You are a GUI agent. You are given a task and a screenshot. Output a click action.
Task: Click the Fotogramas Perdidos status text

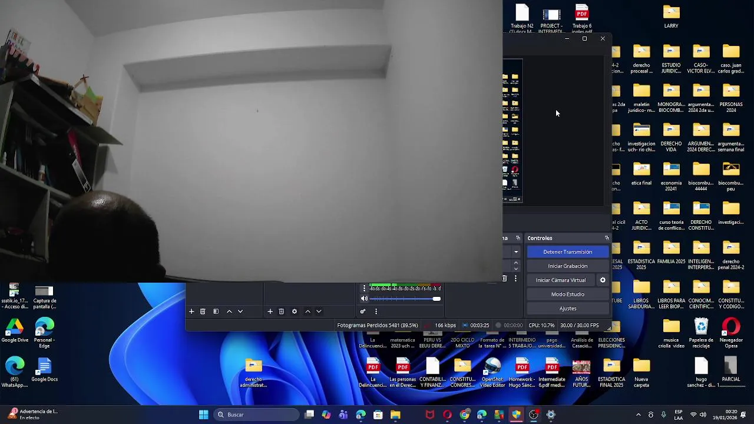point(378,326)
